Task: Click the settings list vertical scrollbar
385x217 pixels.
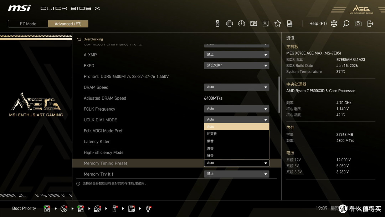Action: coord(279,95)
